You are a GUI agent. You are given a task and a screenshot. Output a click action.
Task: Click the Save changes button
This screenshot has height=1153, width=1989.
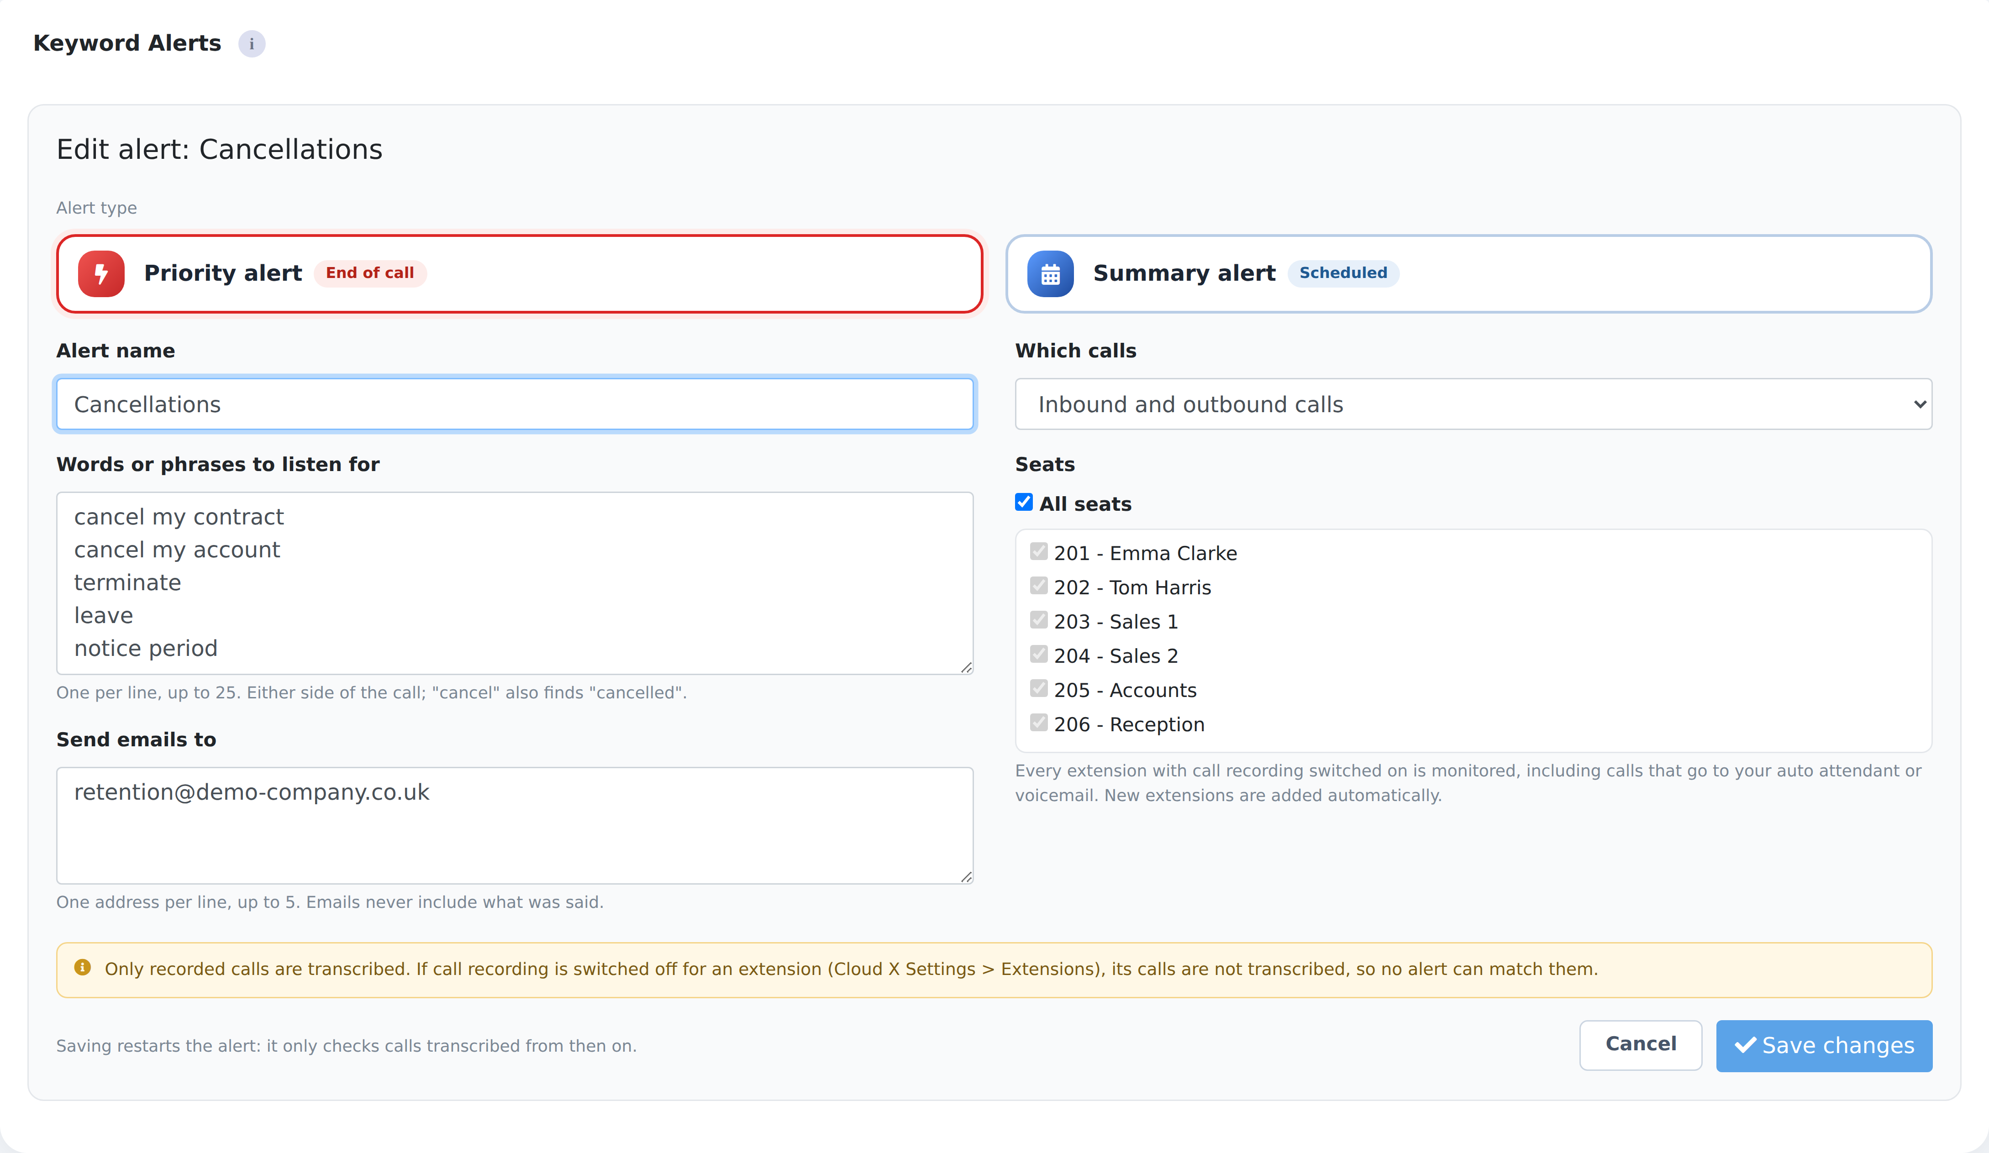[1824, 1046]
